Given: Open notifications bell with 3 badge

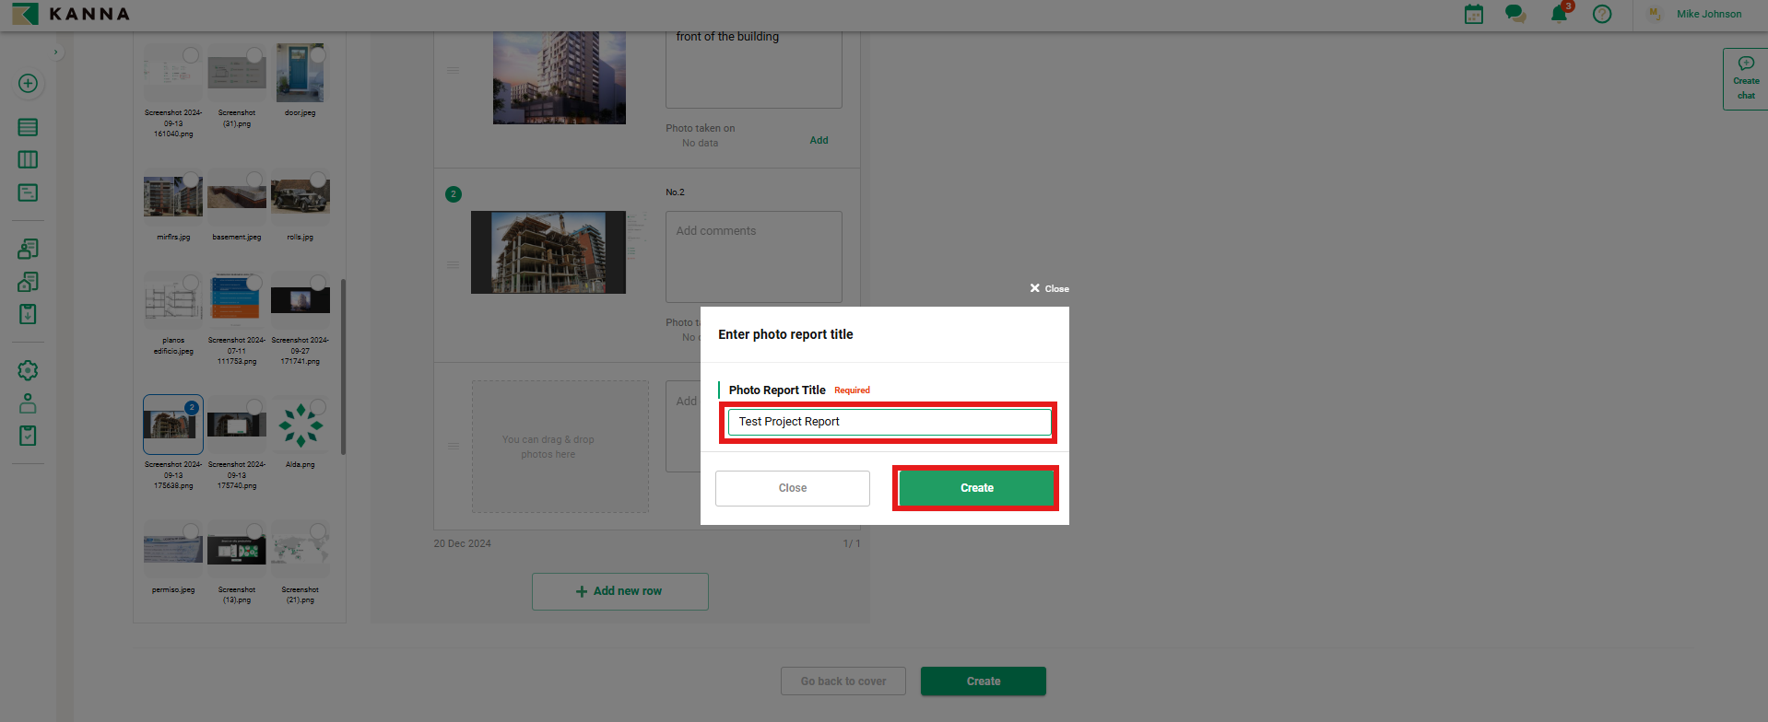Looking at the screenshot, I should [x=1559, y=14].
